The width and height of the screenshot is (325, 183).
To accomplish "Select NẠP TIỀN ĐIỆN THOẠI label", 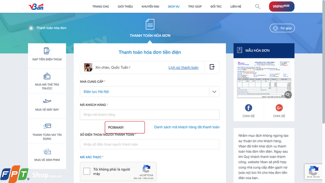I will (x=47, y=59).
